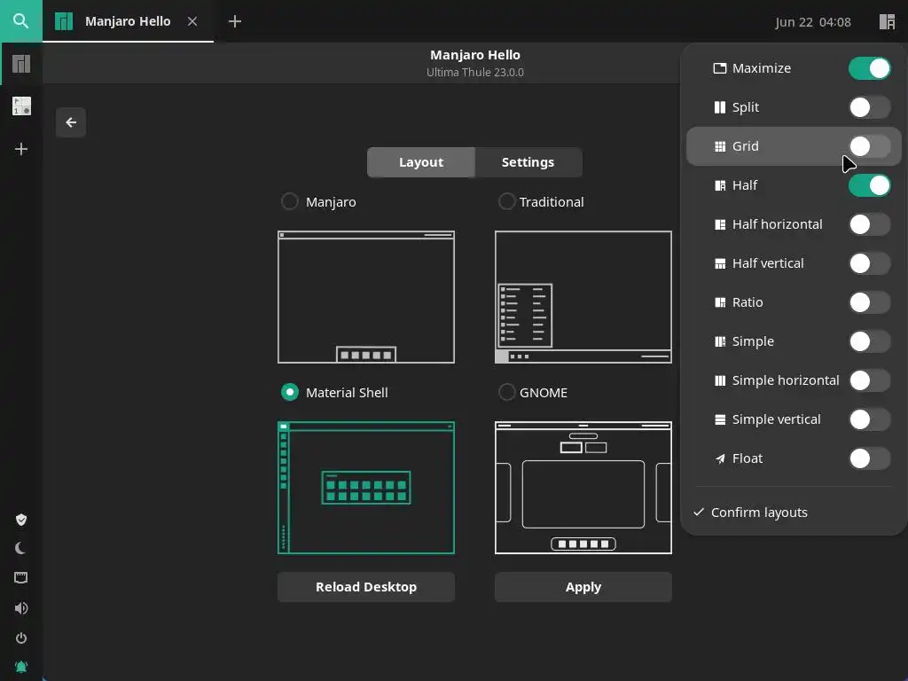Open the clock showing Jun 22 04:08
Viewport: 908px width, 681px height.
[x=813, y=22]
